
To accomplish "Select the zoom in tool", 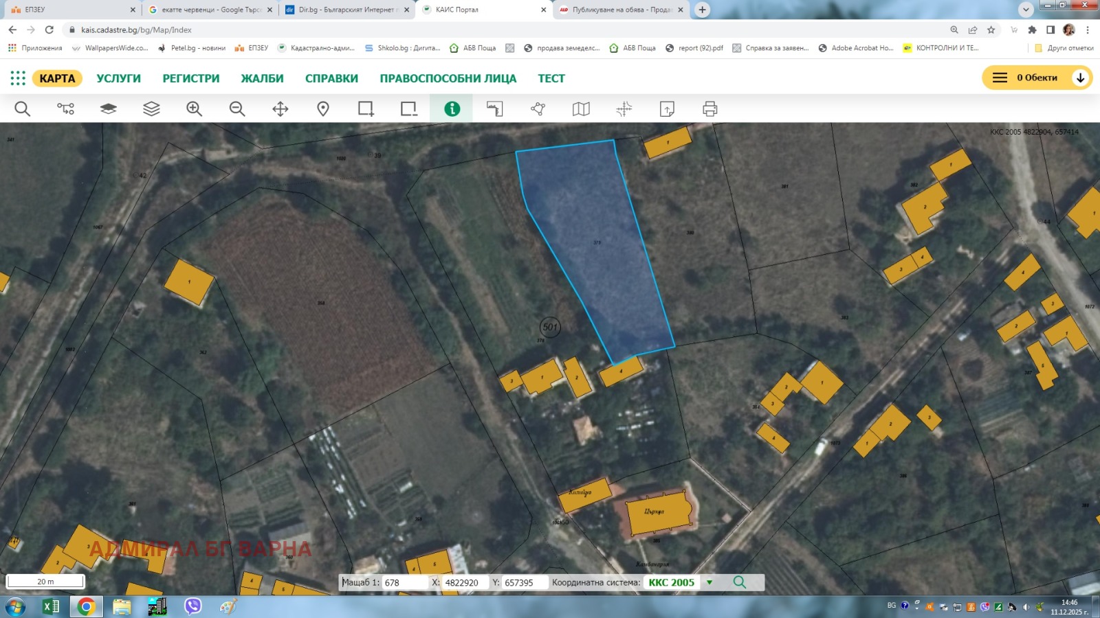I will 195,108.
